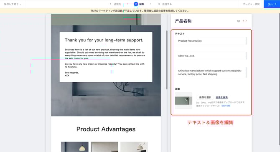The width and height of the screenshot is (280, 152).
Task: Select the Thank you for your long-term support heading
Action: (x=104, y=40)
